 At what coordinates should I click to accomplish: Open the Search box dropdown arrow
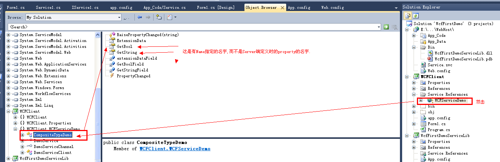pyautogui.click(x=379, y=27)
